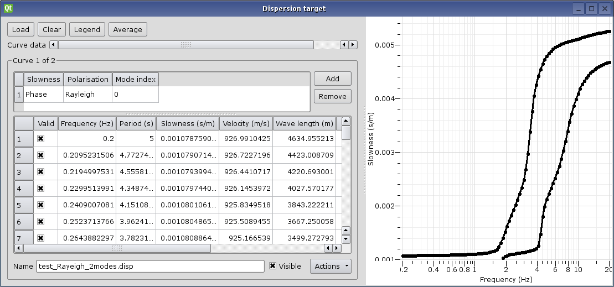Open the Slowness cell showing Phase
Screen dimensions: 614x287
click(x=43, y=95)
